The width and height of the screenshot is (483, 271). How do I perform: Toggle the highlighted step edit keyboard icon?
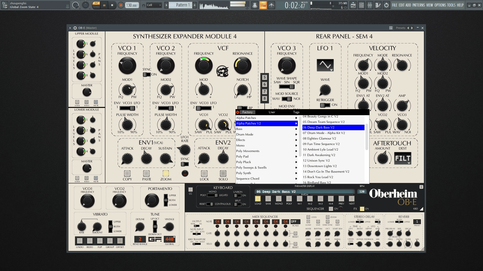coord(263,5)
